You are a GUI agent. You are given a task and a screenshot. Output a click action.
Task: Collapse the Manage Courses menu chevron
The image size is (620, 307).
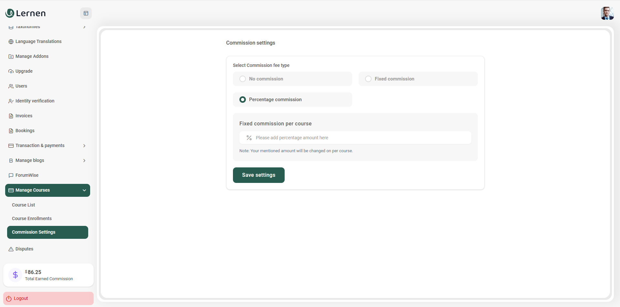84,190
